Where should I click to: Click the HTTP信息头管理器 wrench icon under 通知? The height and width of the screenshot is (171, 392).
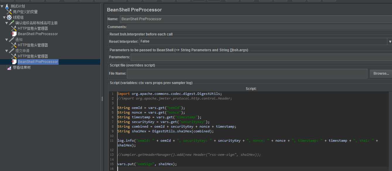point(14,45)
